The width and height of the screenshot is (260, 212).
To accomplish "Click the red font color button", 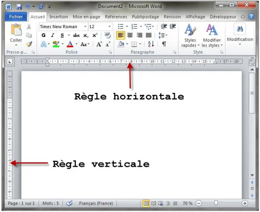I will pos(70,44).
